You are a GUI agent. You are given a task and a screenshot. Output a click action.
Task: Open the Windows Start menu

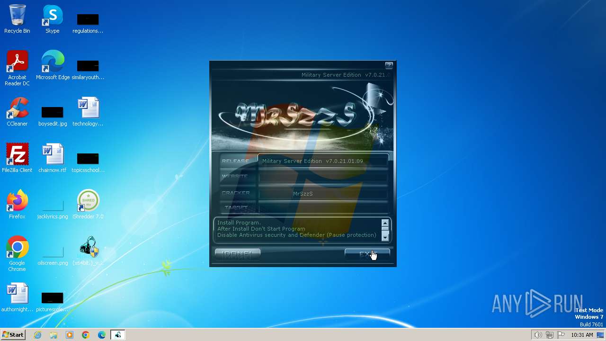tap(13, 335)
